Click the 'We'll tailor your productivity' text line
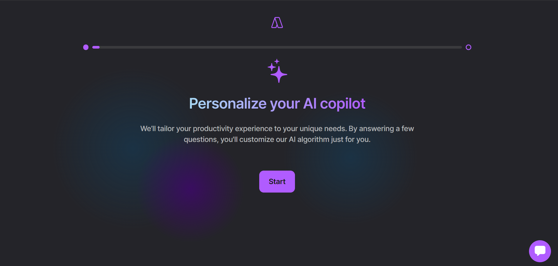558x266 pixels. [x=277, y=128]
